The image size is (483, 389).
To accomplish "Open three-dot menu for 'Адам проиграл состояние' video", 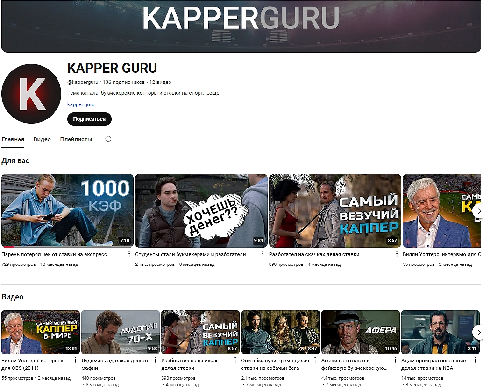I will [x=476, y=361].
